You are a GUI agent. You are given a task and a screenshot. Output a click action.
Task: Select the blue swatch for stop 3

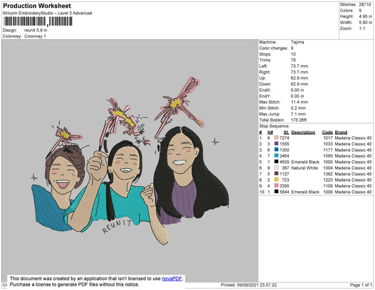click(x=276, y=149)
